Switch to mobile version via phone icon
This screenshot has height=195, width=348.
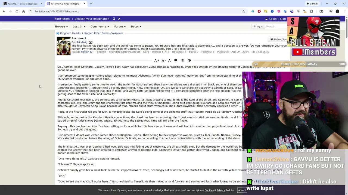pos(114,19)
